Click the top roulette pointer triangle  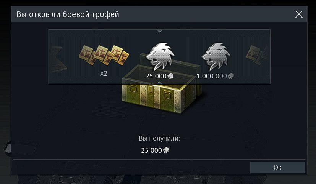160,31
